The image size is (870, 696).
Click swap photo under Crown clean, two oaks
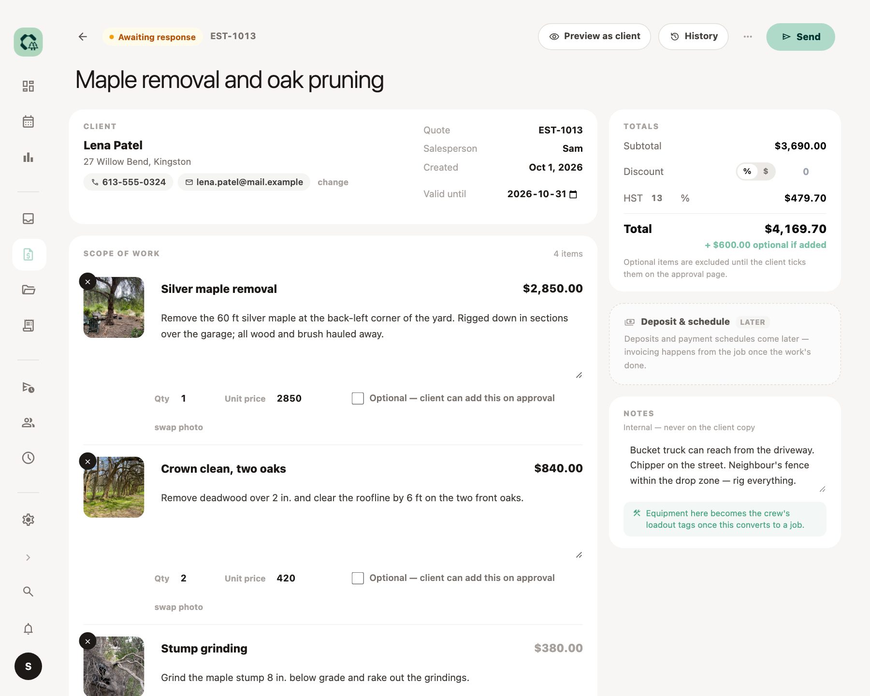[179, 607]
